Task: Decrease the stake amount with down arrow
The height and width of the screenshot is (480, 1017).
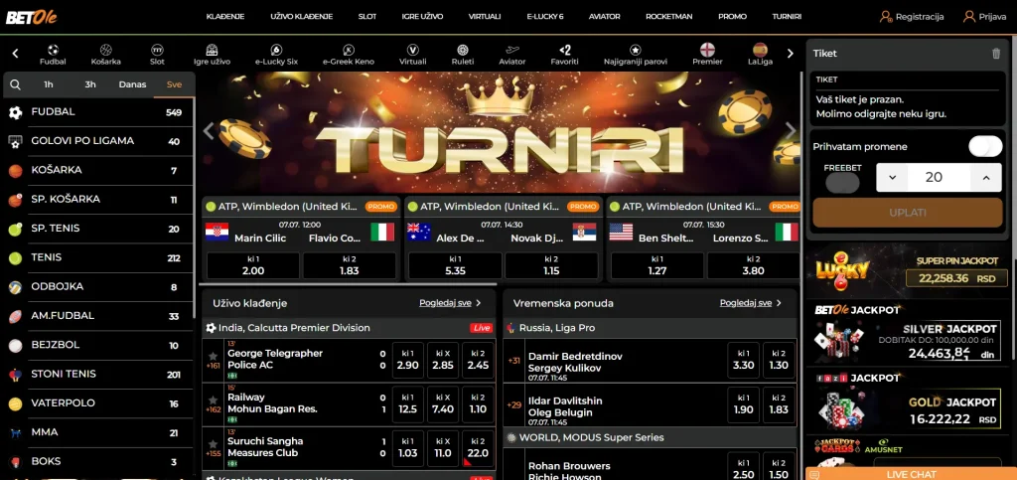Action: coord(892,178)
